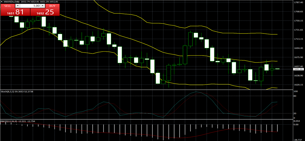Click the 1651.81 sell price tile
The width and height of the screenshot is (305, 141).
(15, 12)
